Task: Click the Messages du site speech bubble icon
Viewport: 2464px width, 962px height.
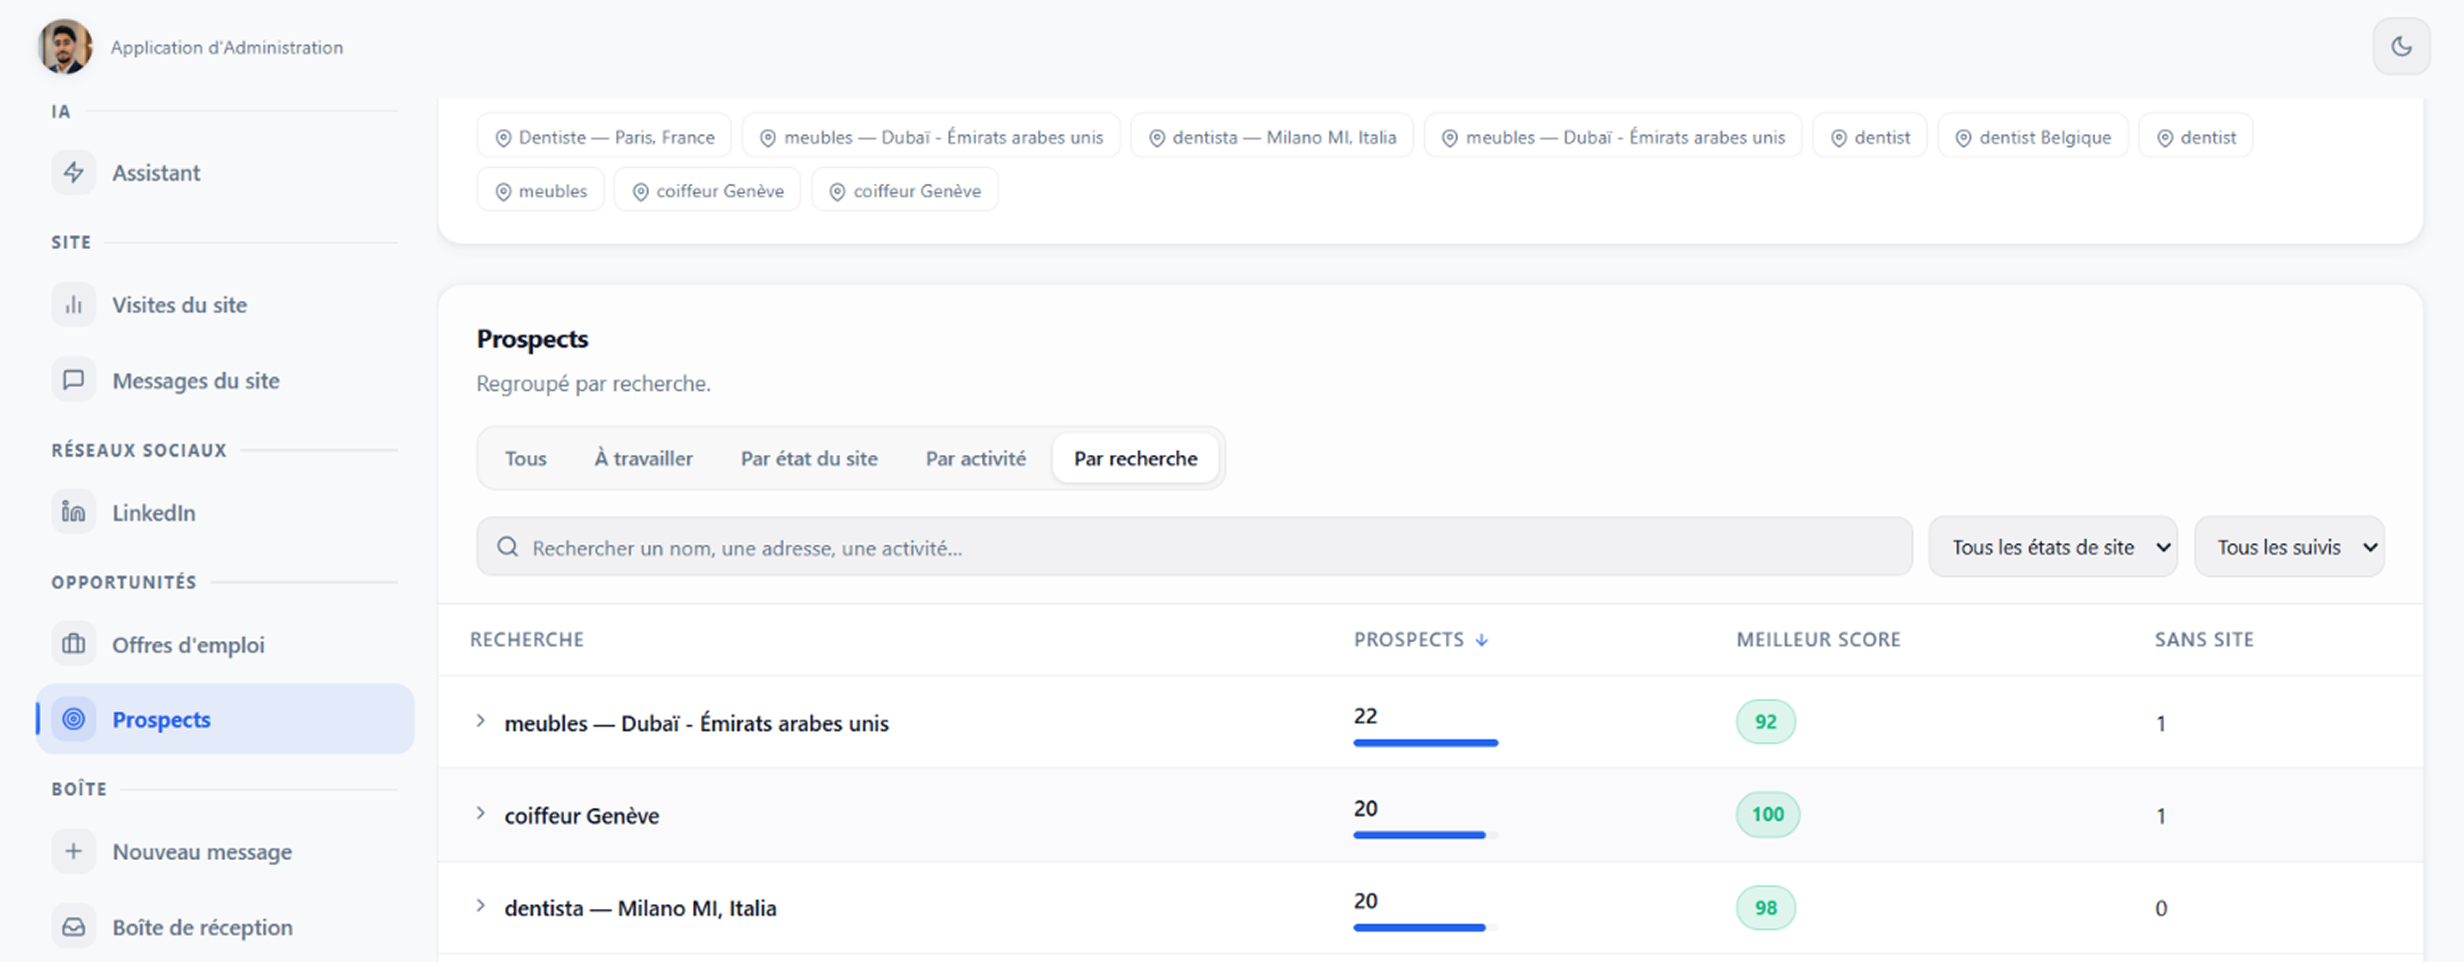Action: [x=74, y=380]
